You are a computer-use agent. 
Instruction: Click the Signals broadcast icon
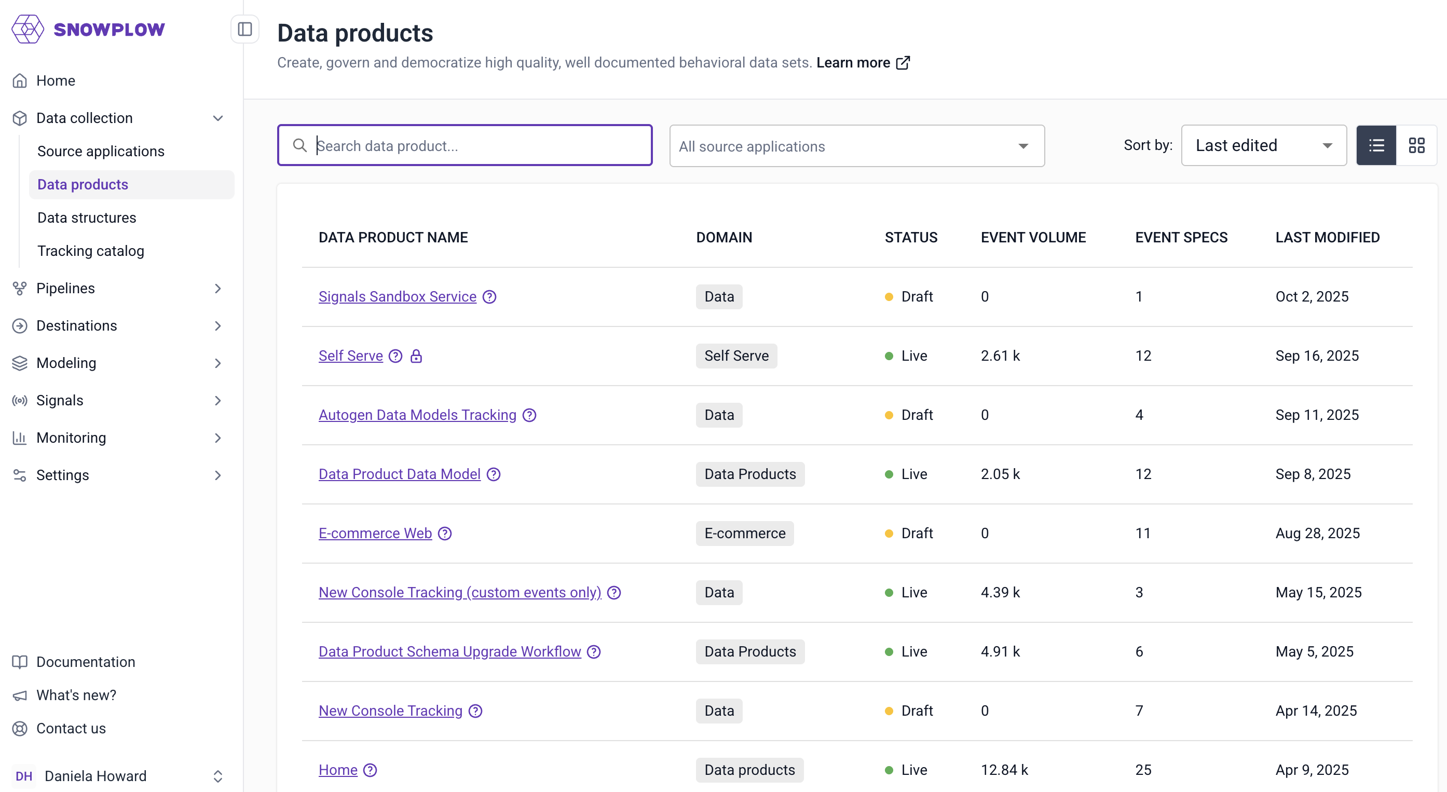coord(20,401)
